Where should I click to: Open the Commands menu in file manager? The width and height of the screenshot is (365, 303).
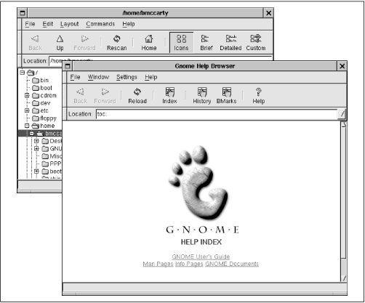(x=100, y=24)
